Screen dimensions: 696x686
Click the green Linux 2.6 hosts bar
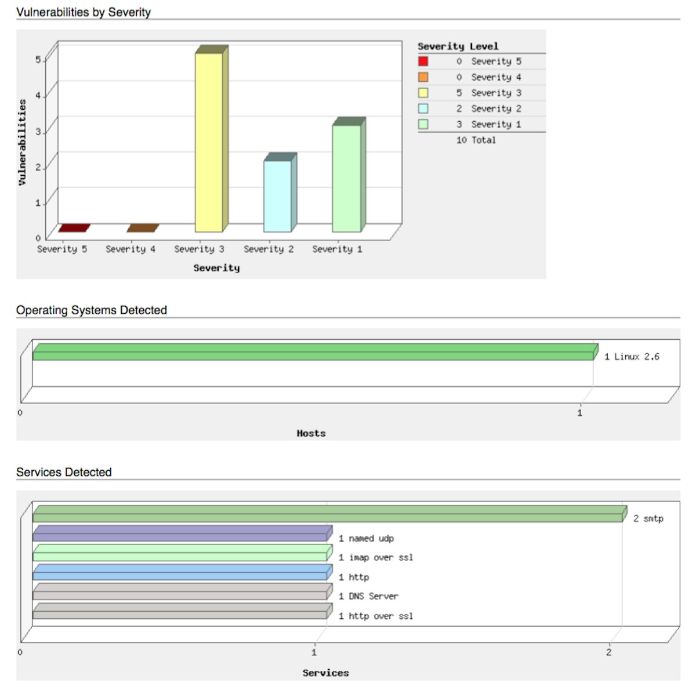[315, 352]
